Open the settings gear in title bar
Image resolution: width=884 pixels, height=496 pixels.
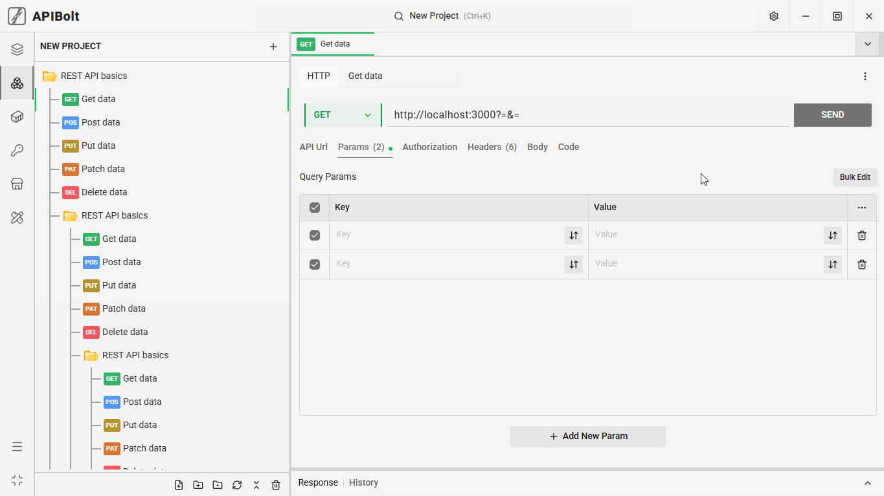(773, 16)
